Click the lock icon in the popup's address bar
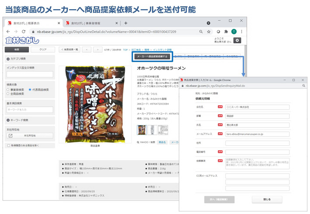The height and width of the screenshot is (214, 310). click(183, 86)
